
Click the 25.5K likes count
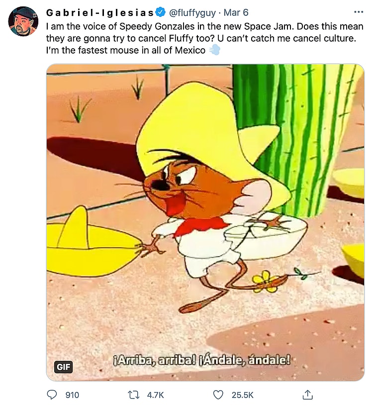click(242, 395)
